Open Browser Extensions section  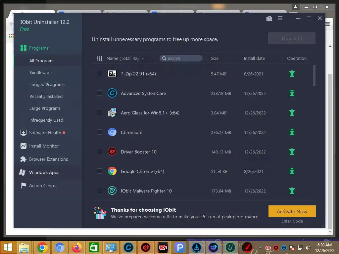click(48, 159)
